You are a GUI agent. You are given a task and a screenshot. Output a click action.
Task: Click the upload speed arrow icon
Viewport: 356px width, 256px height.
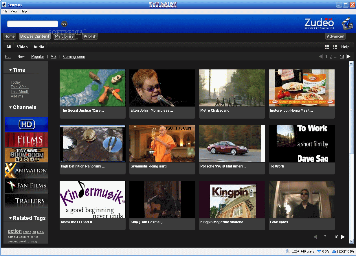334,251
